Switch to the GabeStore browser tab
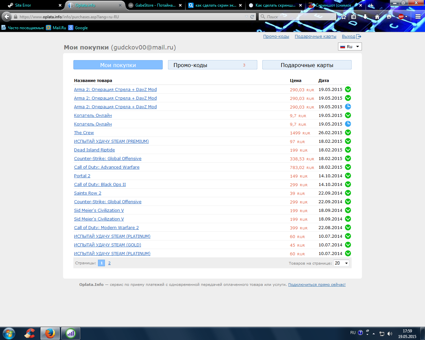 point(155,5)
